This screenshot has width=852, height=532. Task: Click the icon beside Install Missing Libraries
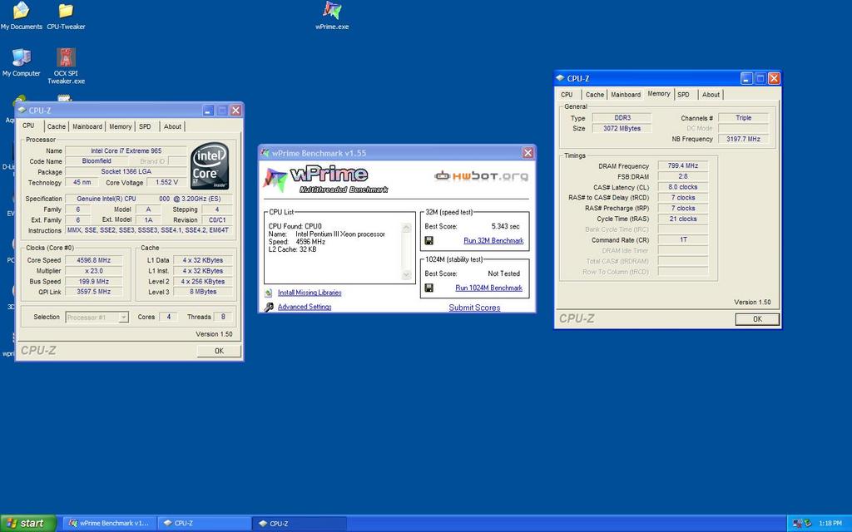(268, 293)
